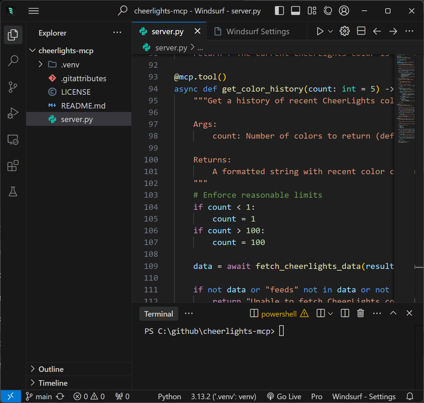The width and height of the screenshot is (424, 403).
Task: Click the Go Live status button
Action: tap(284, 396)
